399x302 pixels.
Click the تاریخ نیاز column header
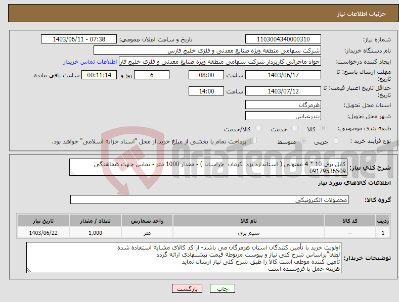coord(43,221)
